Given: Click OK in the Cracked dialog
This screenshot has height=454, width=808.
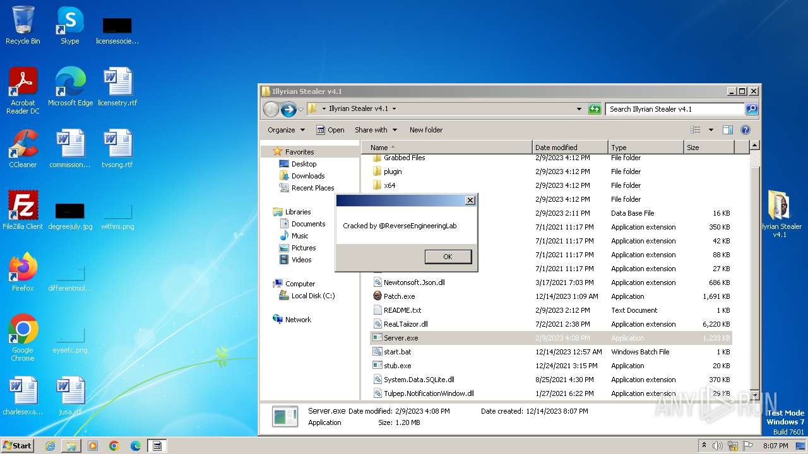Looking at the screenshot, I should coord(448,257).
